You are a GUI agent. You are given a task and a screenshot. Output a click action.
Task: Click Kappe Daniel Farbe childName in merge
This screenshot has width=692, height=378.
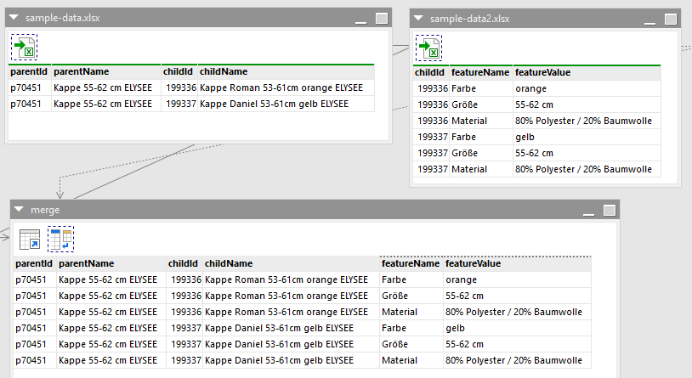click(x=292, y=328)
